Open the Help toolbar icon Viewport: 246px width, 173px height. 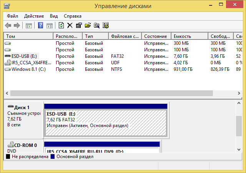[40, 25]
